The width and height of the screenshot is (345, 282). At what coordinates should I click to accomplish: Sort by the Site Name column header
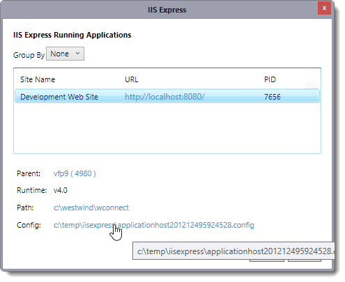tap(38, 79)
